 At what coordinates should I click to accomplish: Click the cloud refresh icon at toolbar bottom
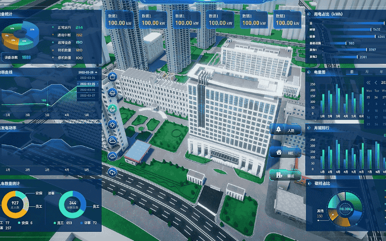113,172
